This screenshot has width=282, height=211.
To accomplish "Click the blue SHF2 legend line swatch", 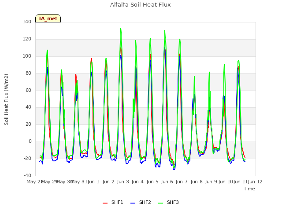I will [133, 203].
